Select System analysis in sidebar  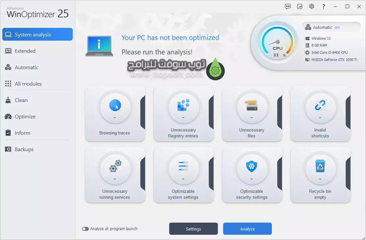point(38,34)
